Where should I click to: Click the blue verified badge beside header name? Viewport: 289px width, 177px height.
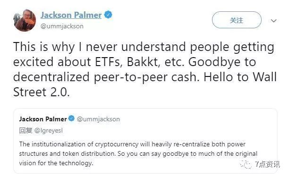[108, 15]
